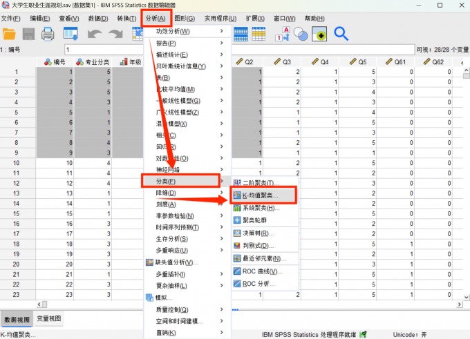This screenshot has height=339, width=470.
Task: Select K-均值聚类 from the submenu
Action: pos(264,195)
